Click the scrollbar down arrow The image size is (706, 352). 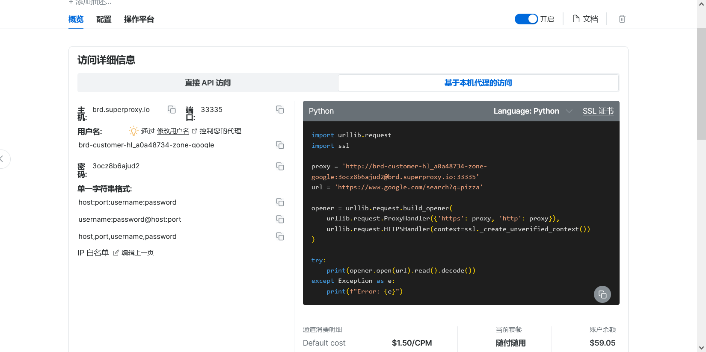pos(701,348)
